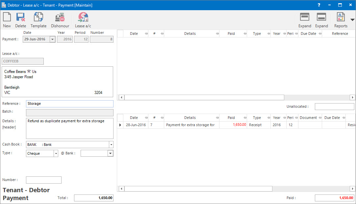
Task: Click the upper grid horizontal scrollbar right arrow
Action: [x=352, y=98]
